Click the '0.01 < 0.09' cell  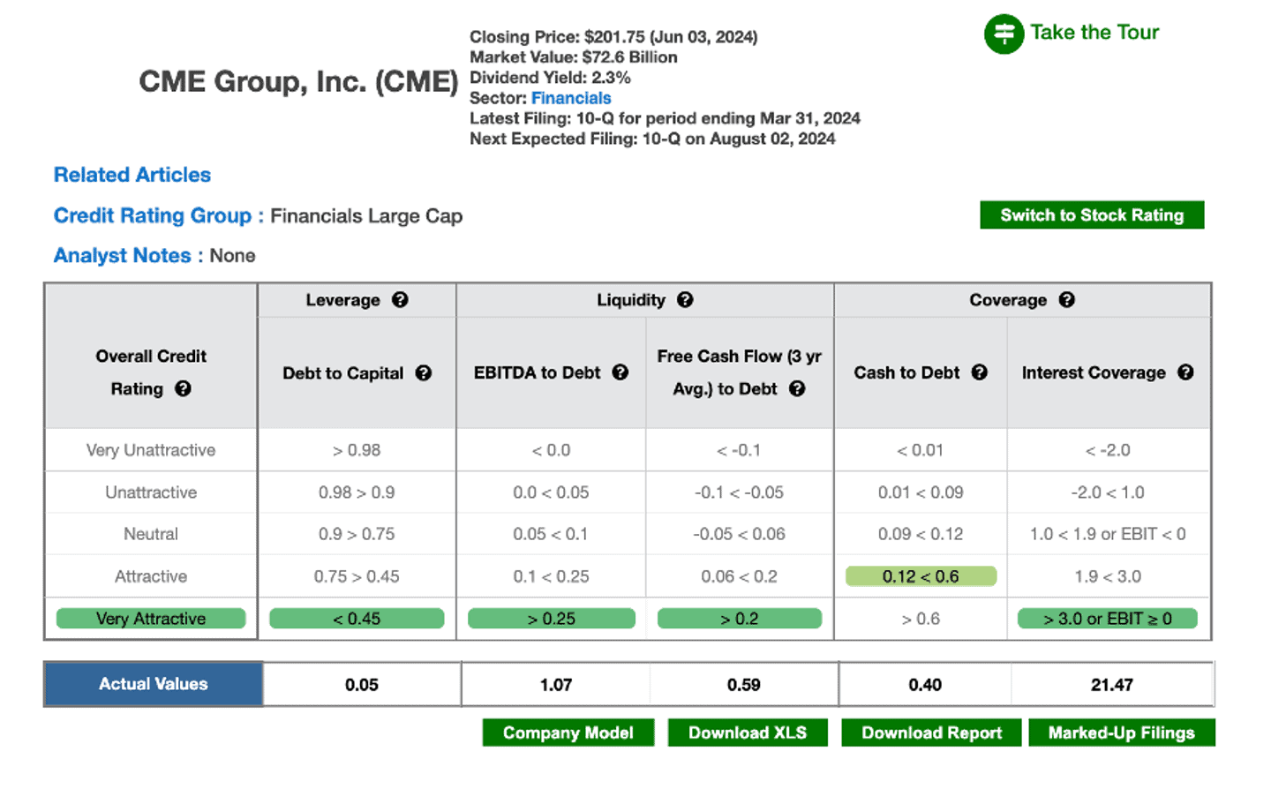921,492
